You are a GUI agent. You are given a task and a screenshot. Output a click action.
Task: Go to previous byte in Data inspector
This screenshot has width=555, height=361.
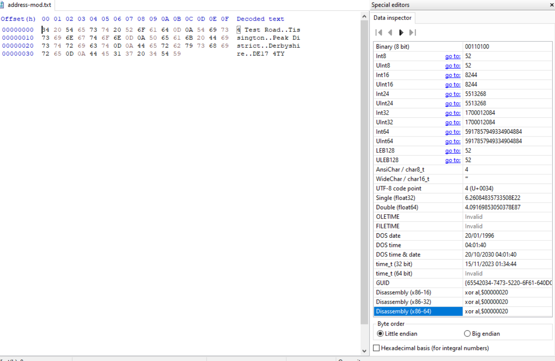click(x=390, y=33)
